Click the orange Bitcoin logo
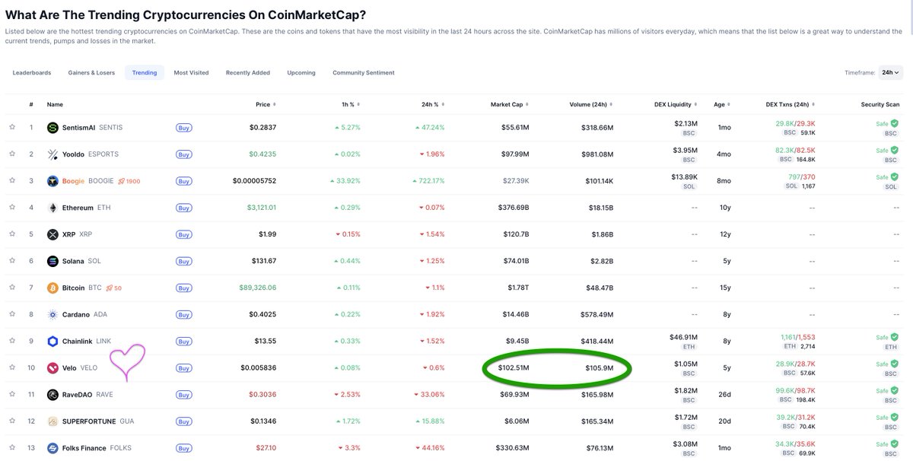Screen dimensions: 913x461 tap(52, 288)
